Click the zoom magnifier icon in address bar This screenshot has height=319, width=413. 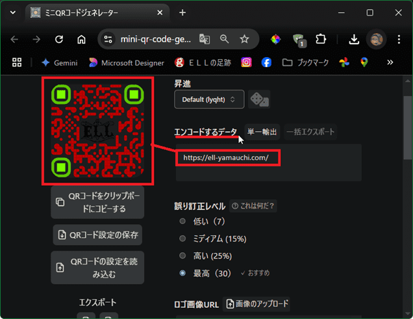pos(225,39)
